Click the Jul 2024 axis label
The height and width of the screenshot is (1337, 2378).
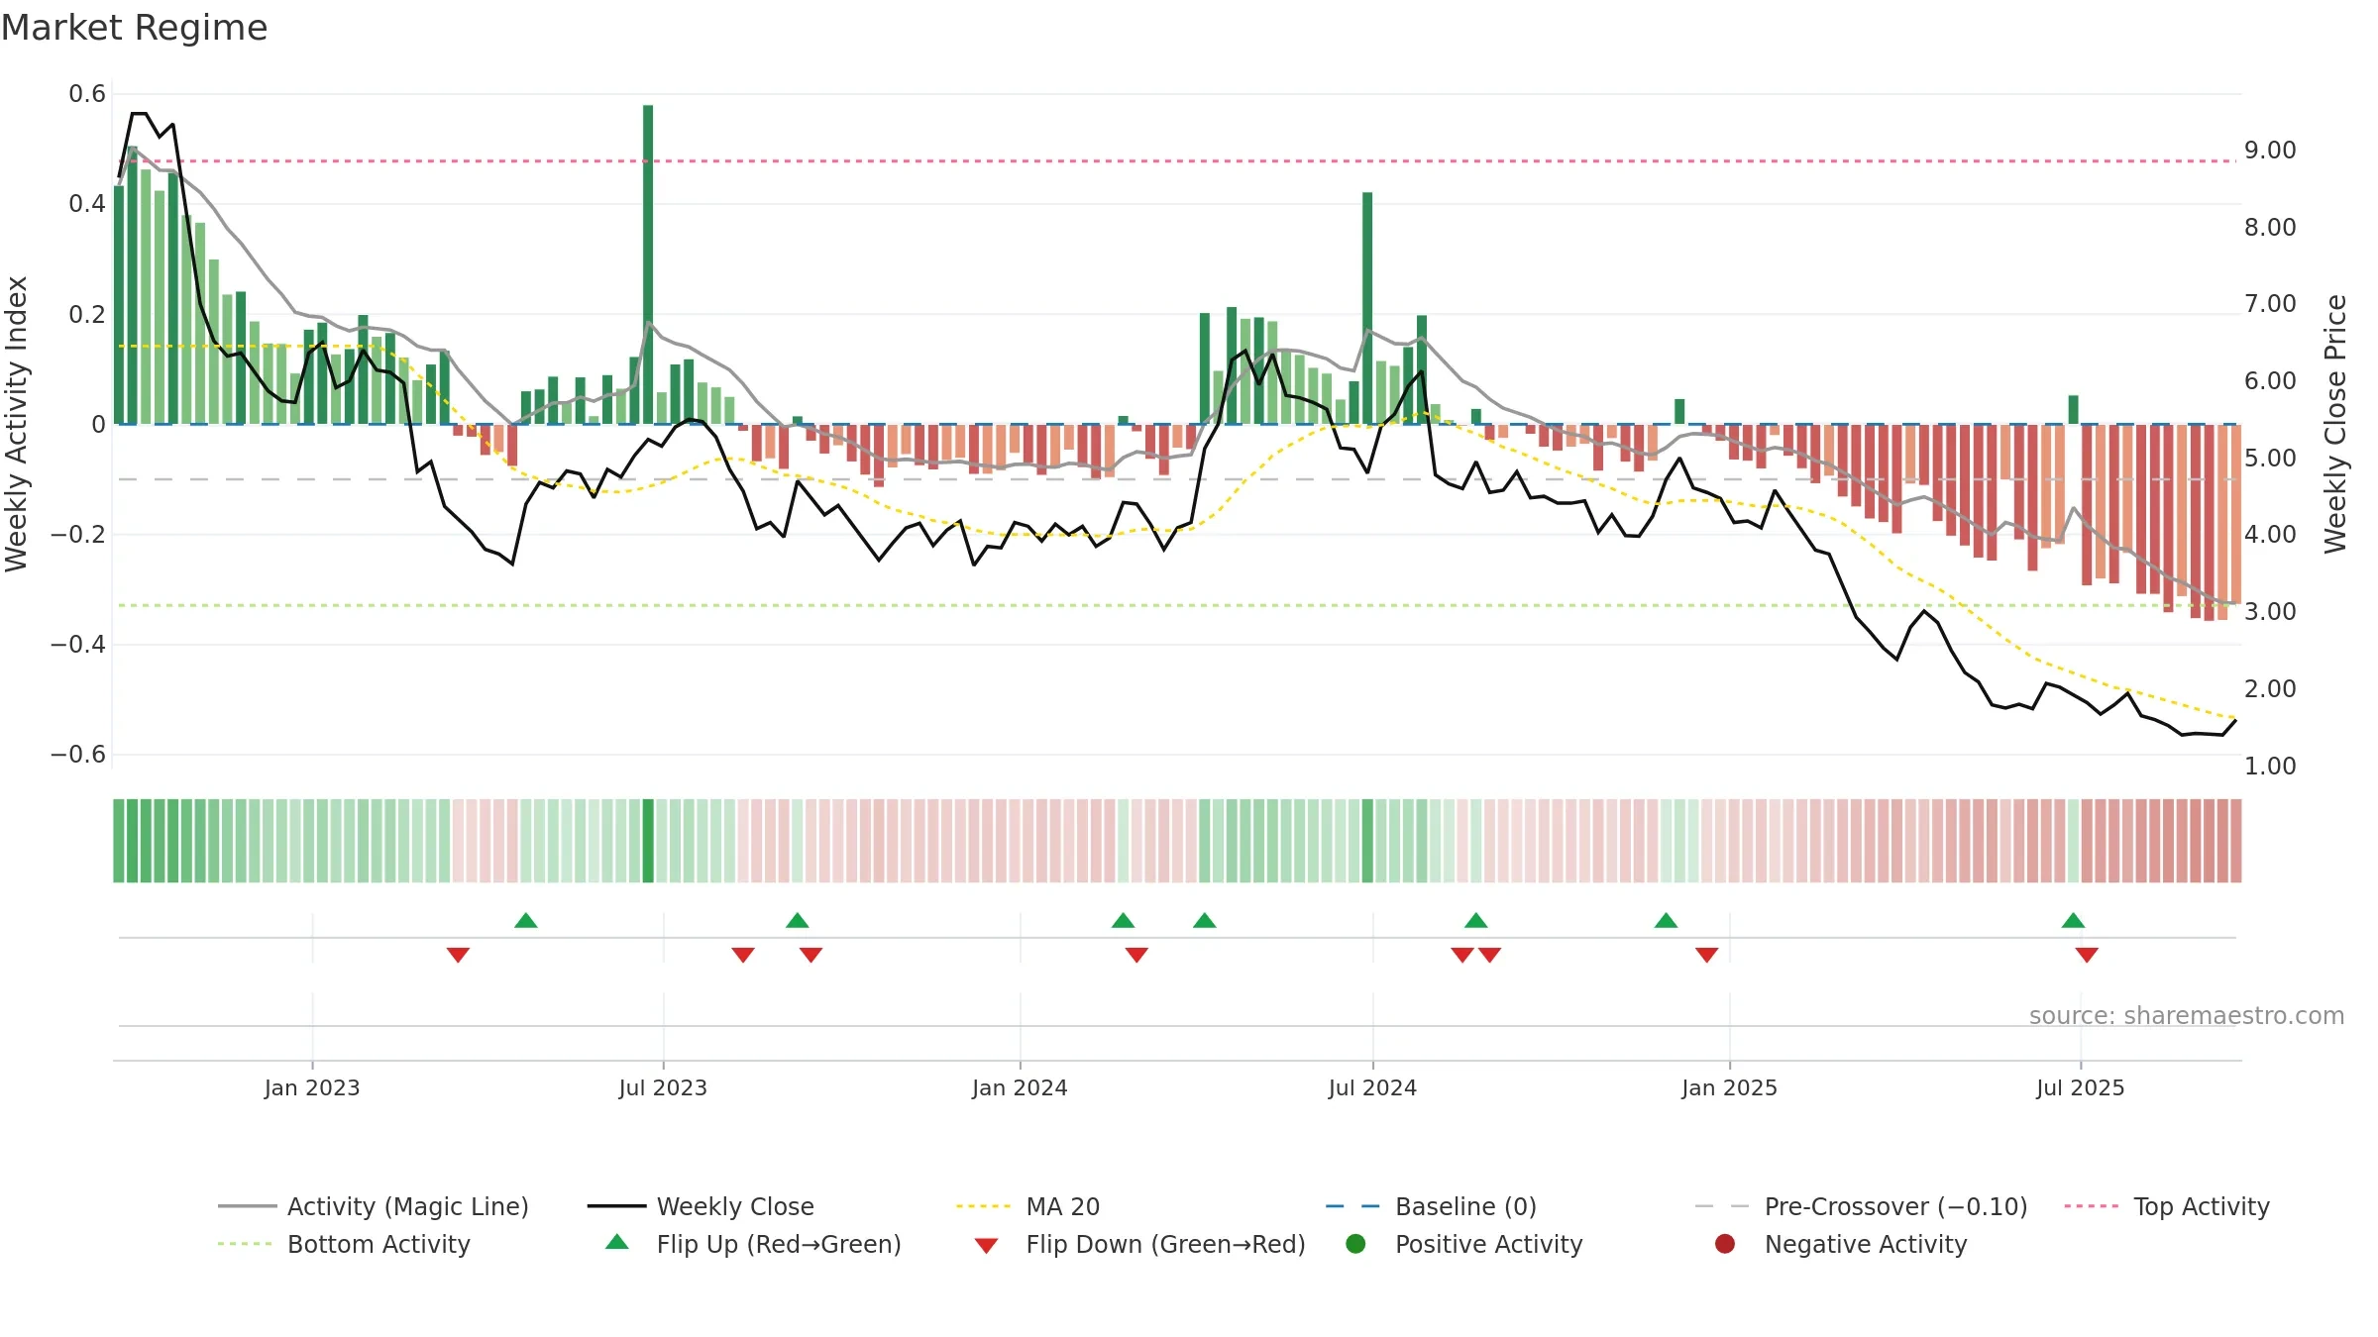click(x=1372, y=1088)
